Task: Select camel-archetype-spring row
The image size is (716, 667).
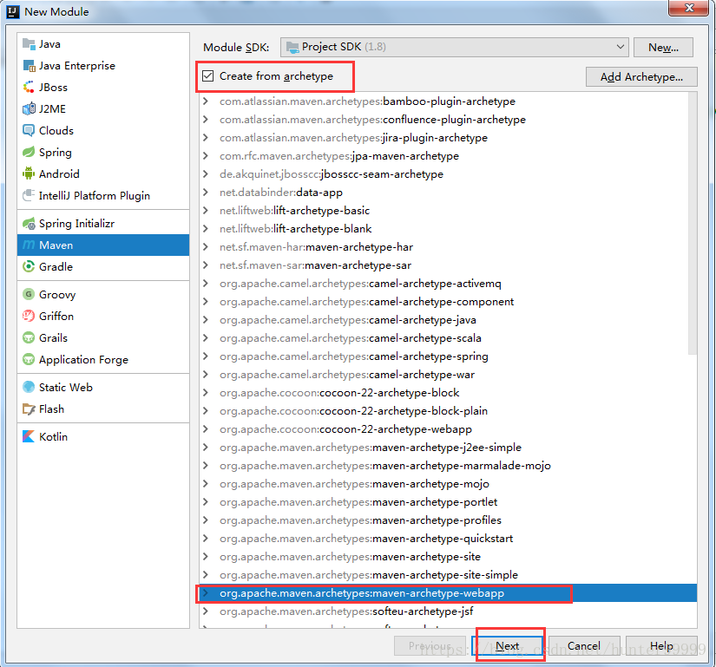Action: 448,356
